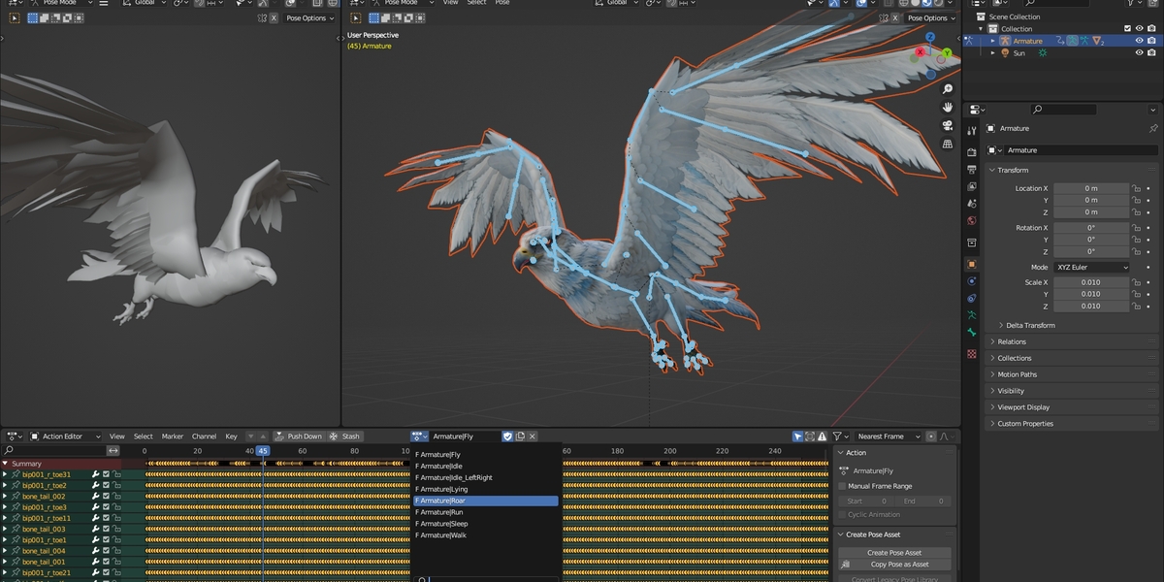Select the Armature|Roar action from list

485,501
